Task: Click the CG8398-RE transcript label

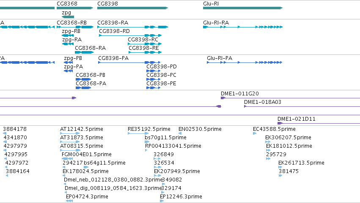Action: coord(144,48)
